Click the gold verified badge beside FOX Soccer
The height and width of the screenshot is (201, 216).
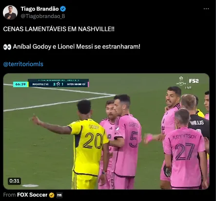tap(52, 195)
